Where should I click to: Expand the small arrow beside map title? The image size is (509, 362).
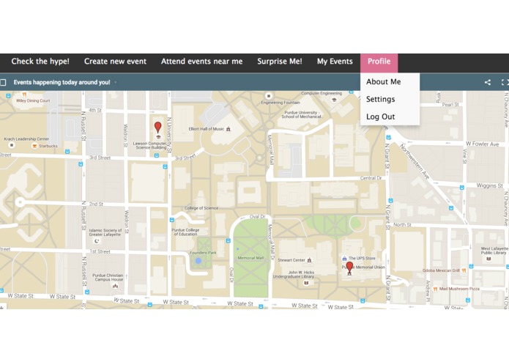[x=116, y=83]
